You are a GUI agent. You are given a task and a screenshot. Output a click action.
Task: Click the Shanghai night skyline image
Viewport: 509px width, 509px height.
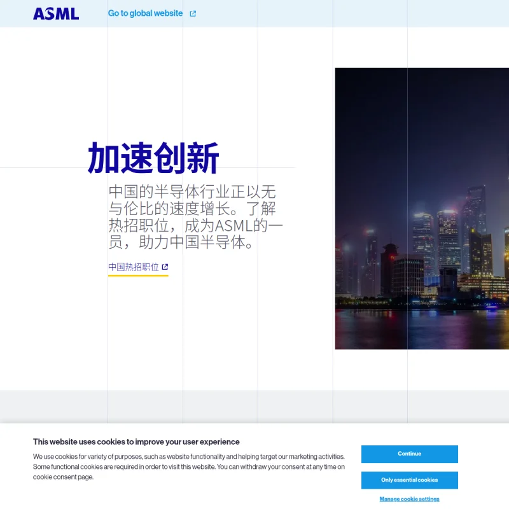pyautogui.click(x=422, y=209)
